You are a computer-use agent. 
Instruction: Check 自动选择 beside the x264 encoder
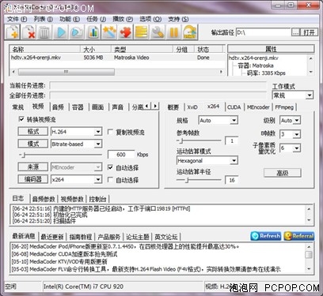(x=111, y=180)
